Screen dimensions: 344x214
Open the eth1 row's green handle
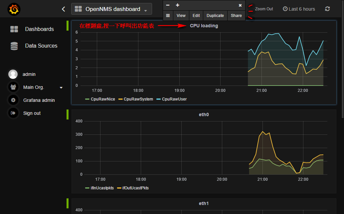tap(68, 203)
